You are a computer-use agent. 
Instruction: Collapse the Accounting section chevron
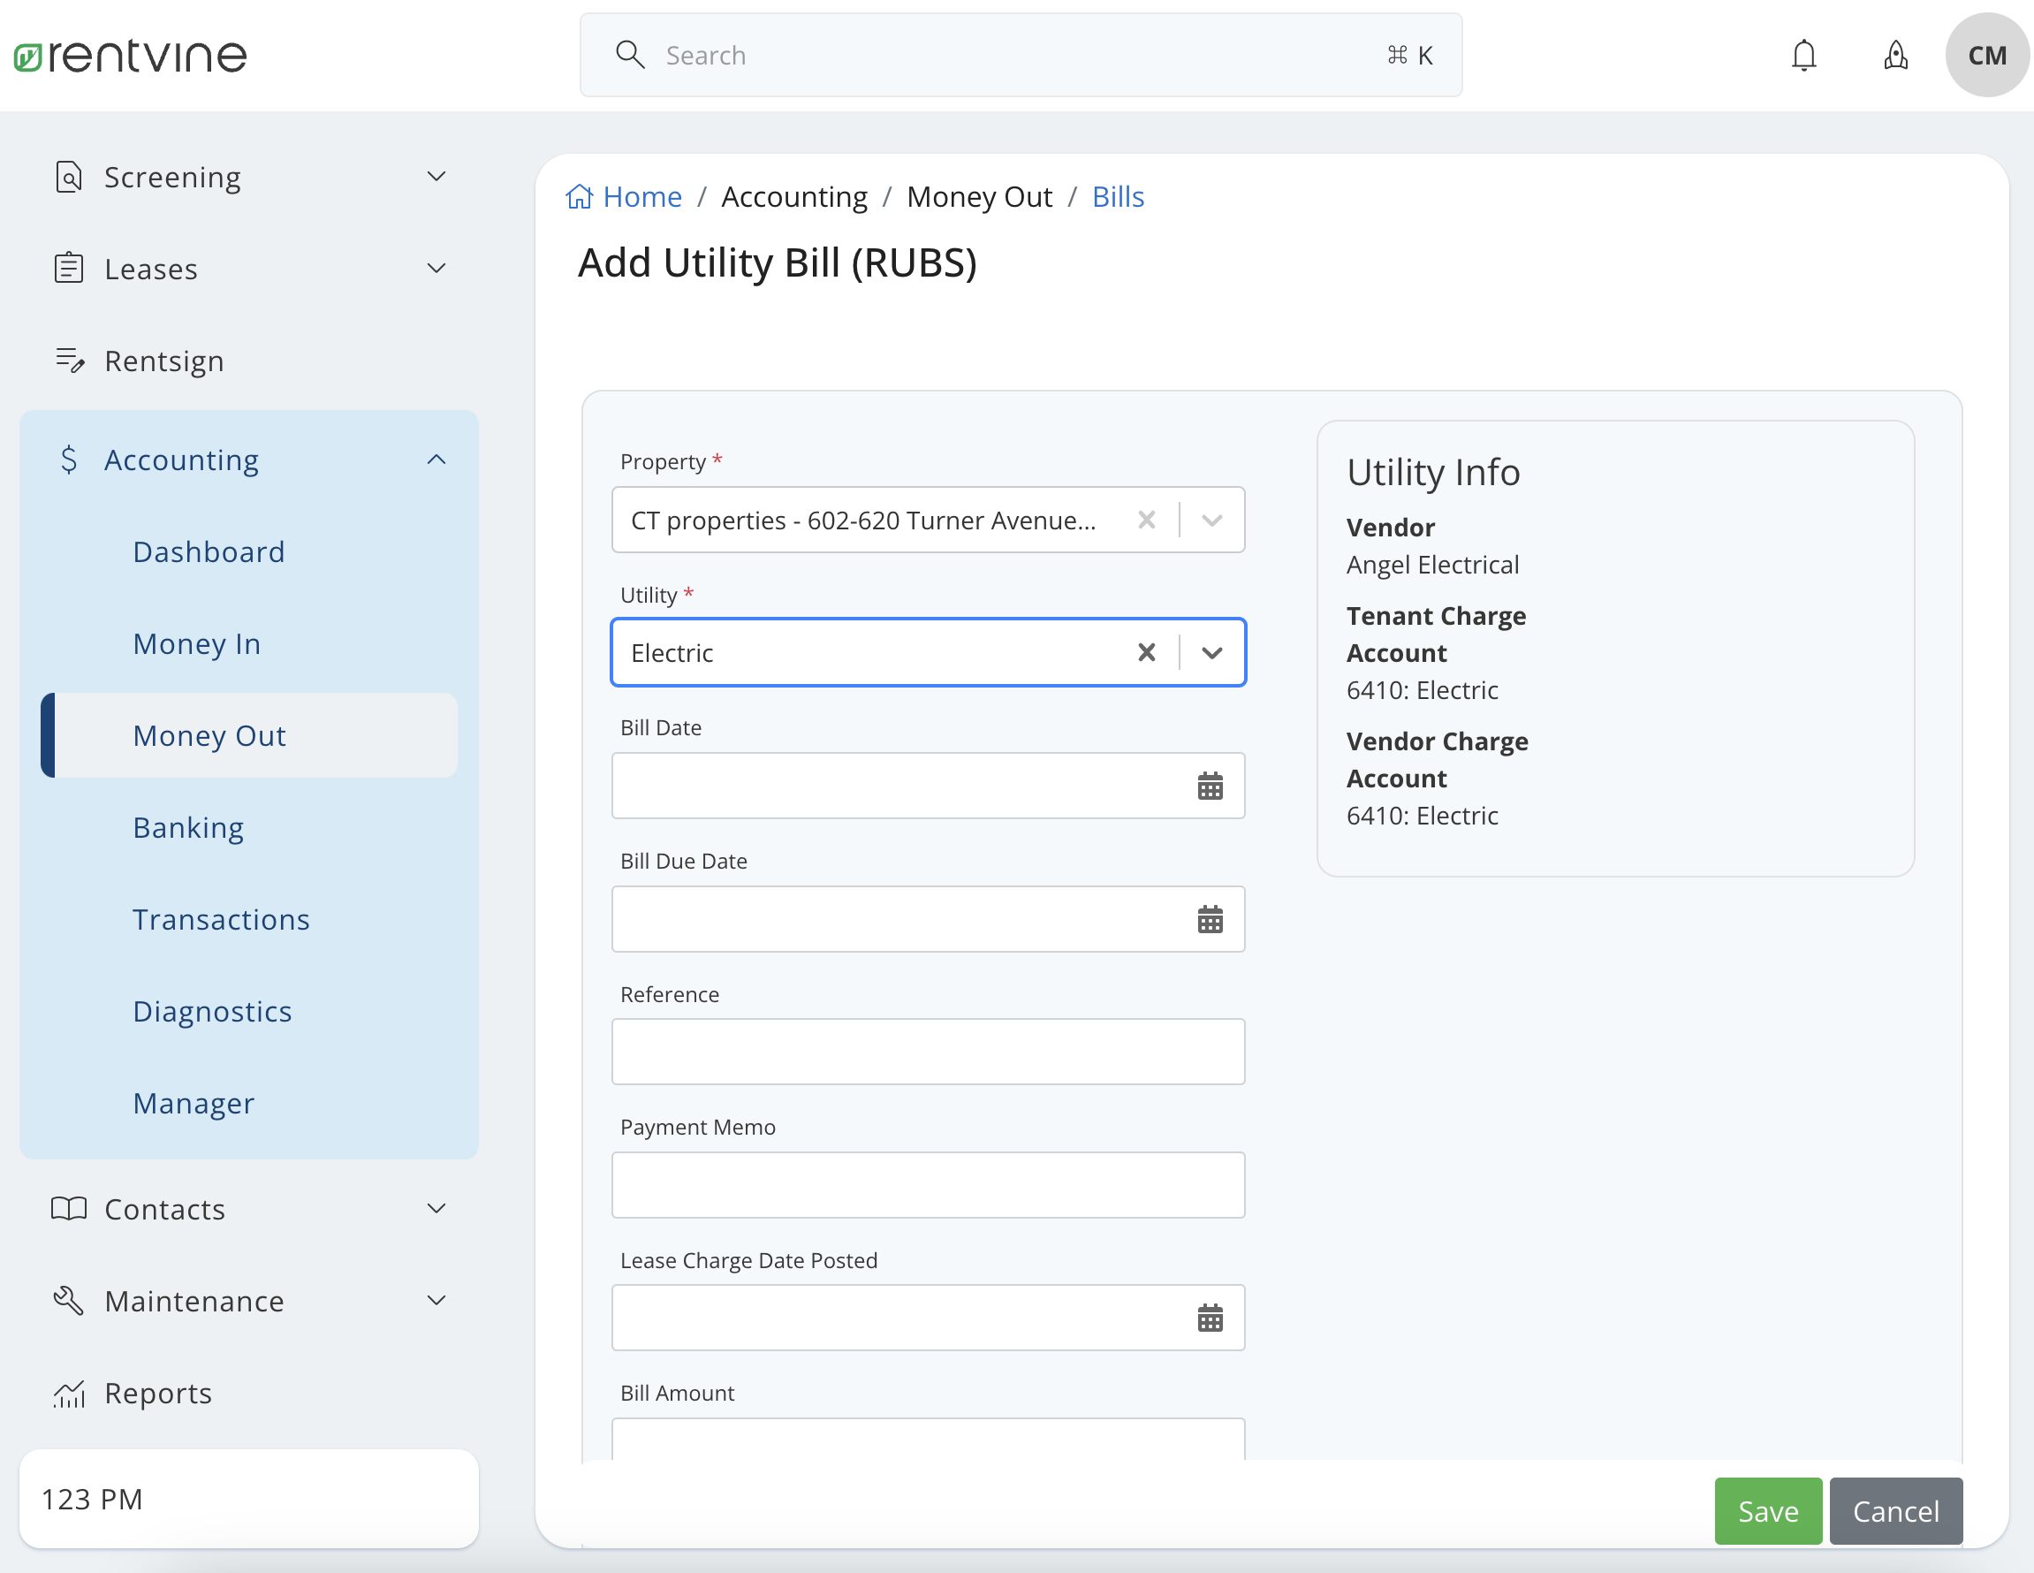click(x=436, y=459)
